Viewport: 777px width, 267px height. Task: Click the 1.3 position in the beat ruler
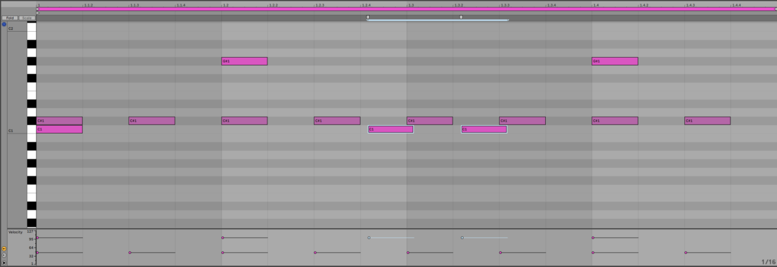pyautogui.click(x=411, y=5)
